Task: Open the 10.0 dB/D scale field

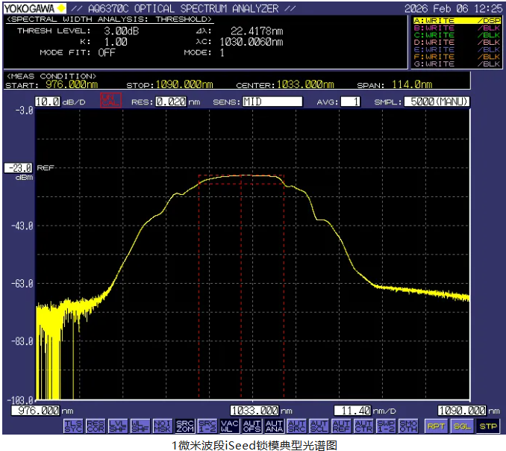Action: coord(48,102)
